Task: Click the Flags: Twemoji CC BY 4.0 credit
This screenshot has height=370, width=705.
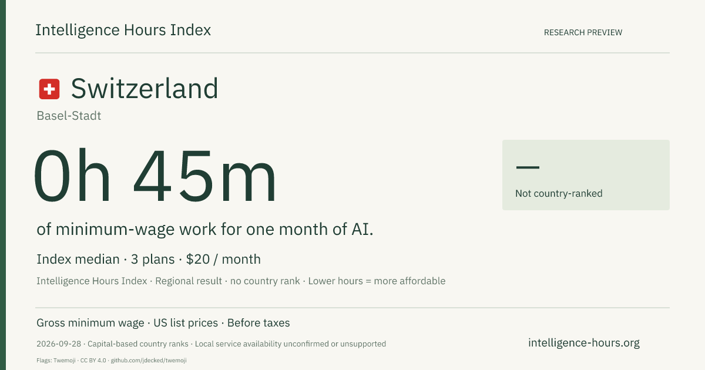Action: click(71, 360)
